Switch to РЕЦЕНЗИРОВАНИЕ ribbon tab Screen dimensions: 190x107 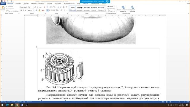(69, 4)
